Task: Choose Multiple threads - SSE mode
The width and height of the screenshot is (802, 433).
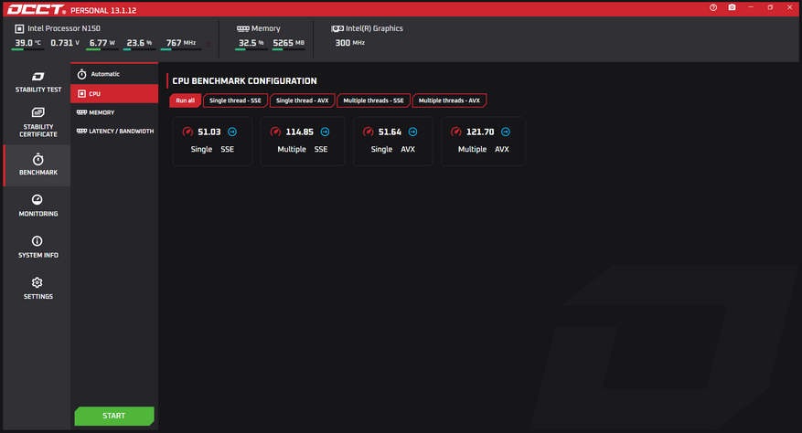Action: (x=373, y=100)
